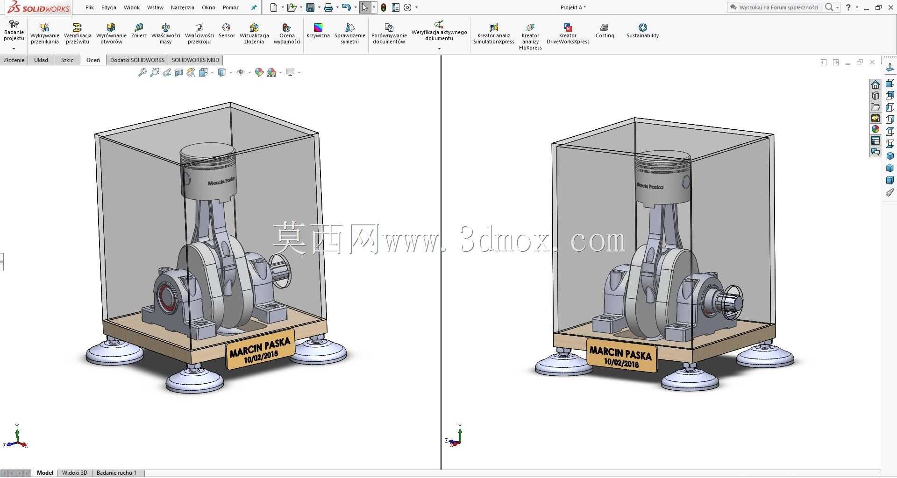Click the Print icon
Viewport: 897px width, 478px height.
coord(328,7)
